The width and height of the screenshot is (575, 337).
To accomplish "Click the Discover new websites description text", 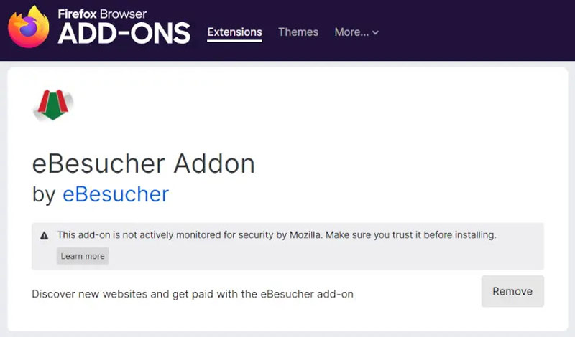I will point(193,294).
